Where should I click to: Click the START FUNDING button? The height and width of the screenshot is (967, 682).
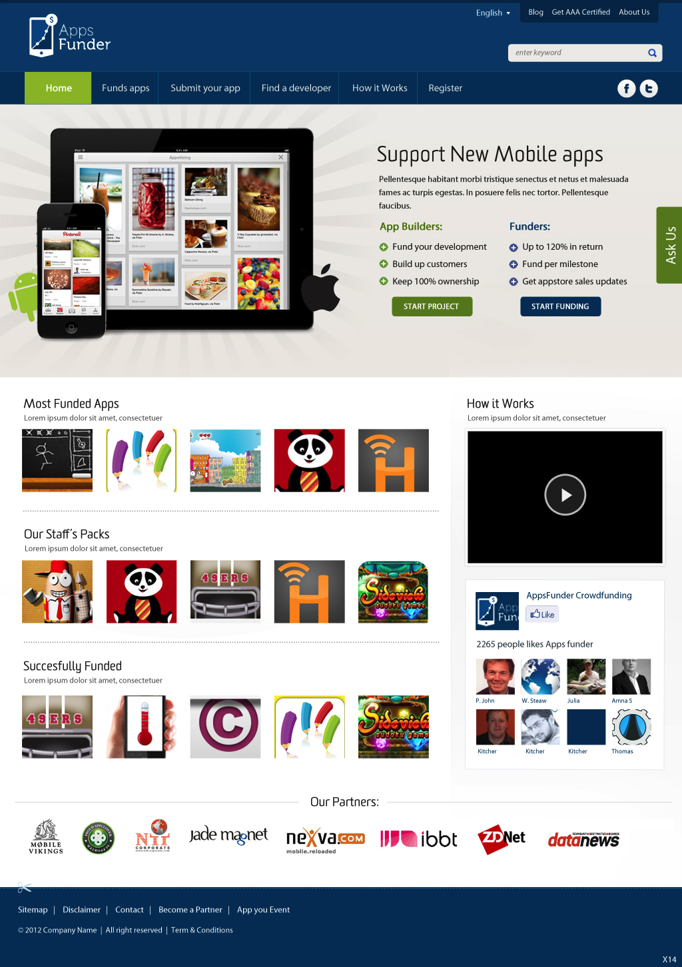point(560,306)
